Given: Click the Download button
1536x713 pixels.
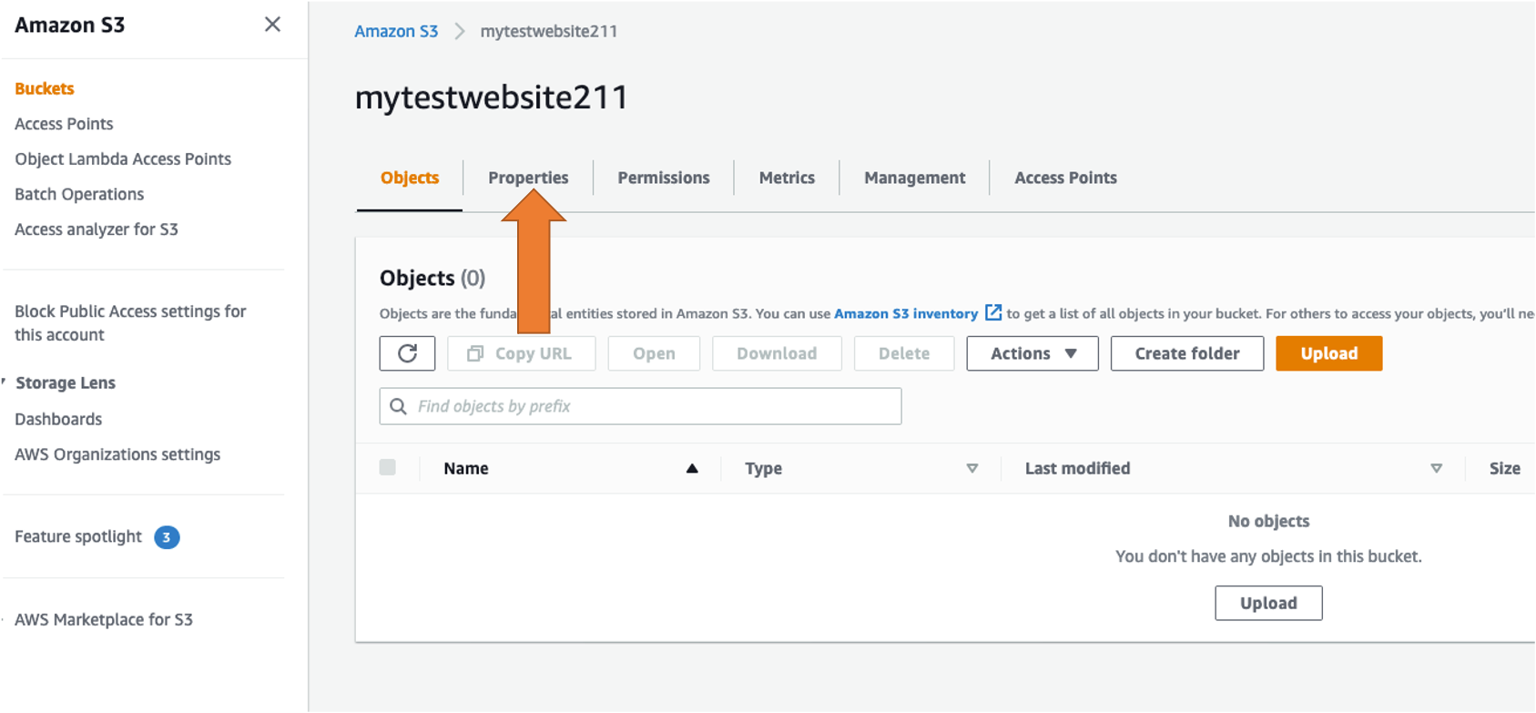Looking at the screenshot, I should click(x=777, y=353).
